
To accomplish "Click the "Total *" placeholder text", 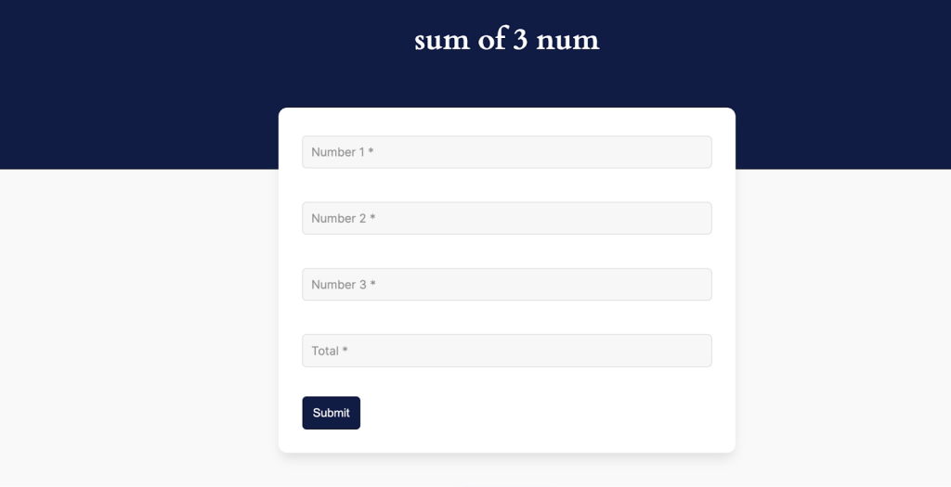I will 329,351.
